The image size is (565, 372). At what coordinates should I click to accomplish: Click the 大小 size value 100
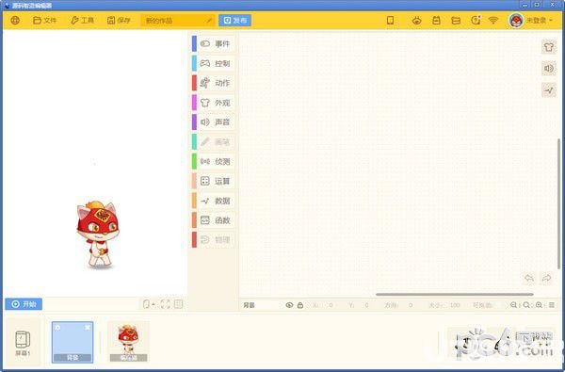click(455, 305)
